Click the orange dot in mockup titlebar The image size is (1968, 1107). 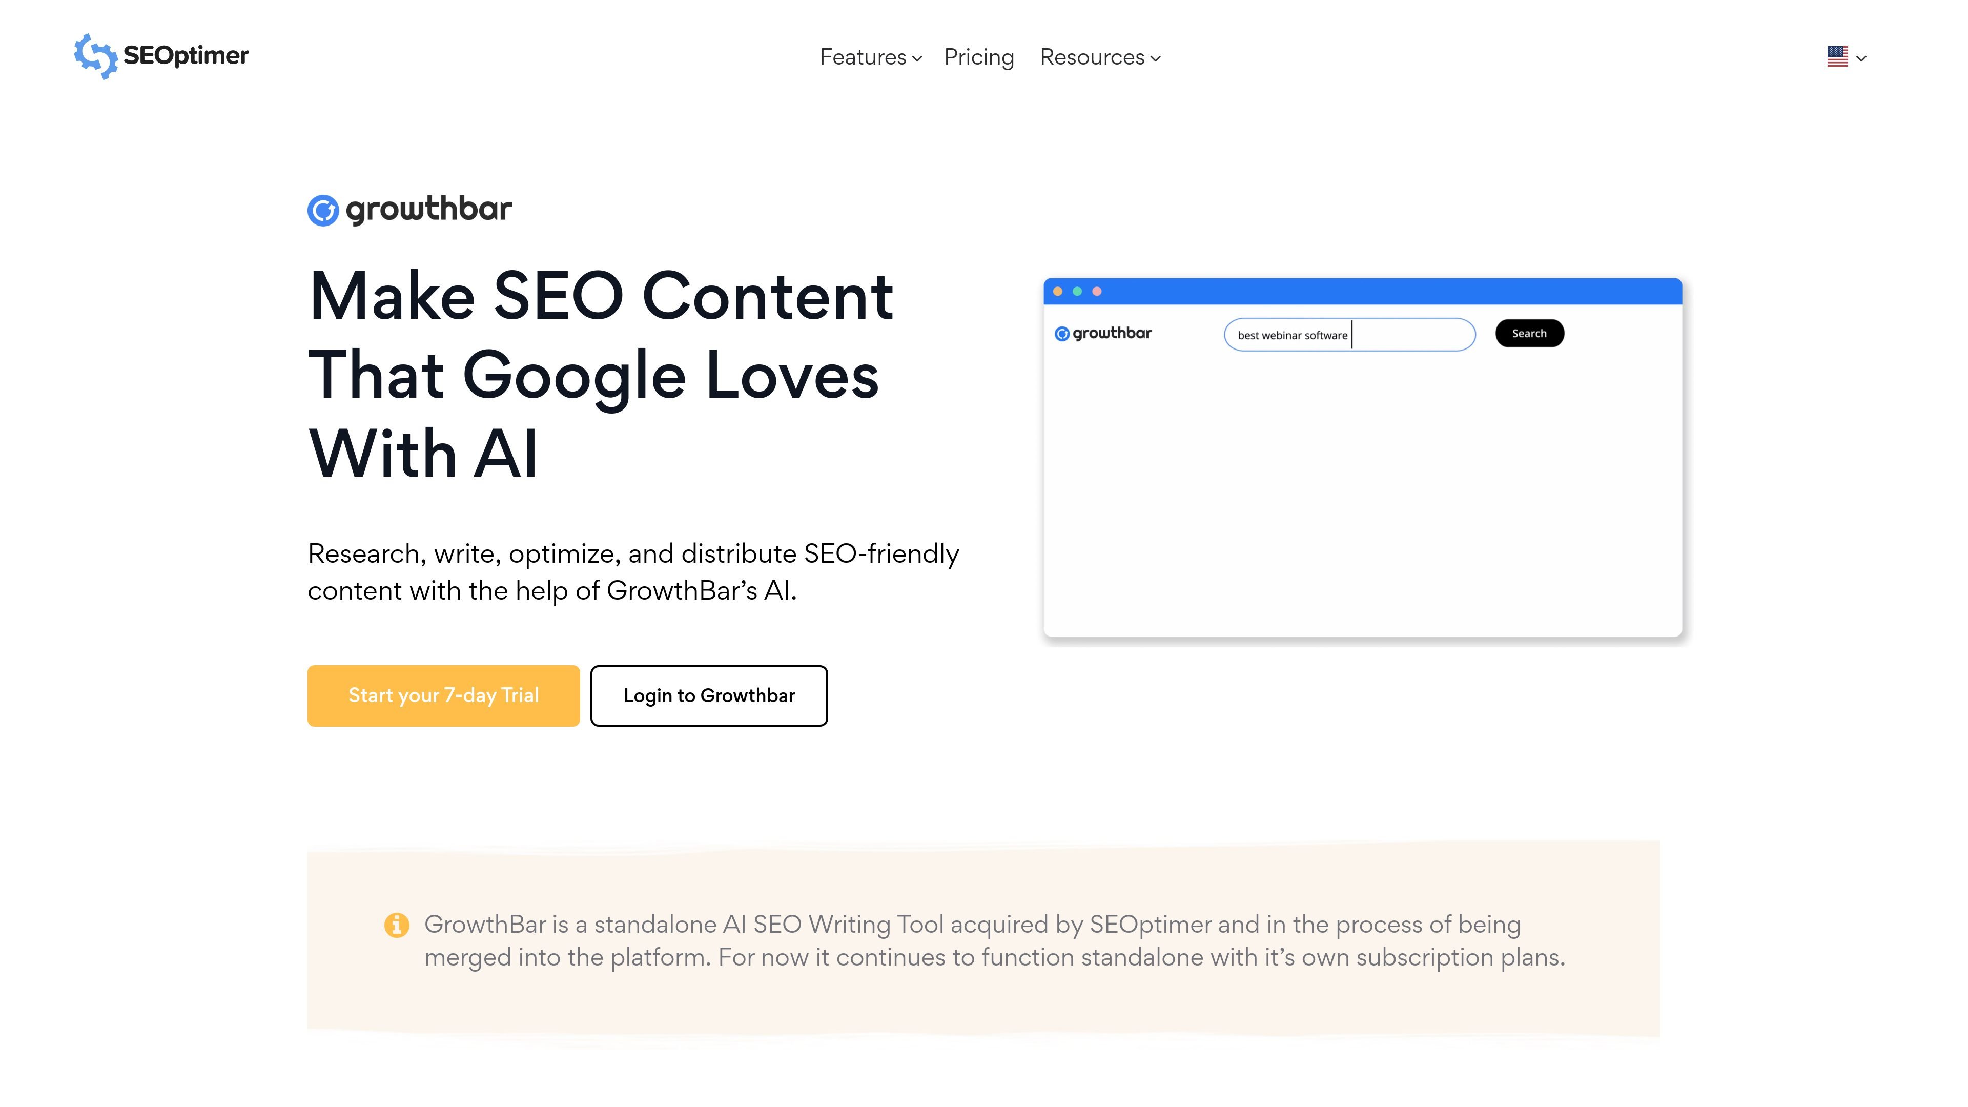(x=1057, y=291)
